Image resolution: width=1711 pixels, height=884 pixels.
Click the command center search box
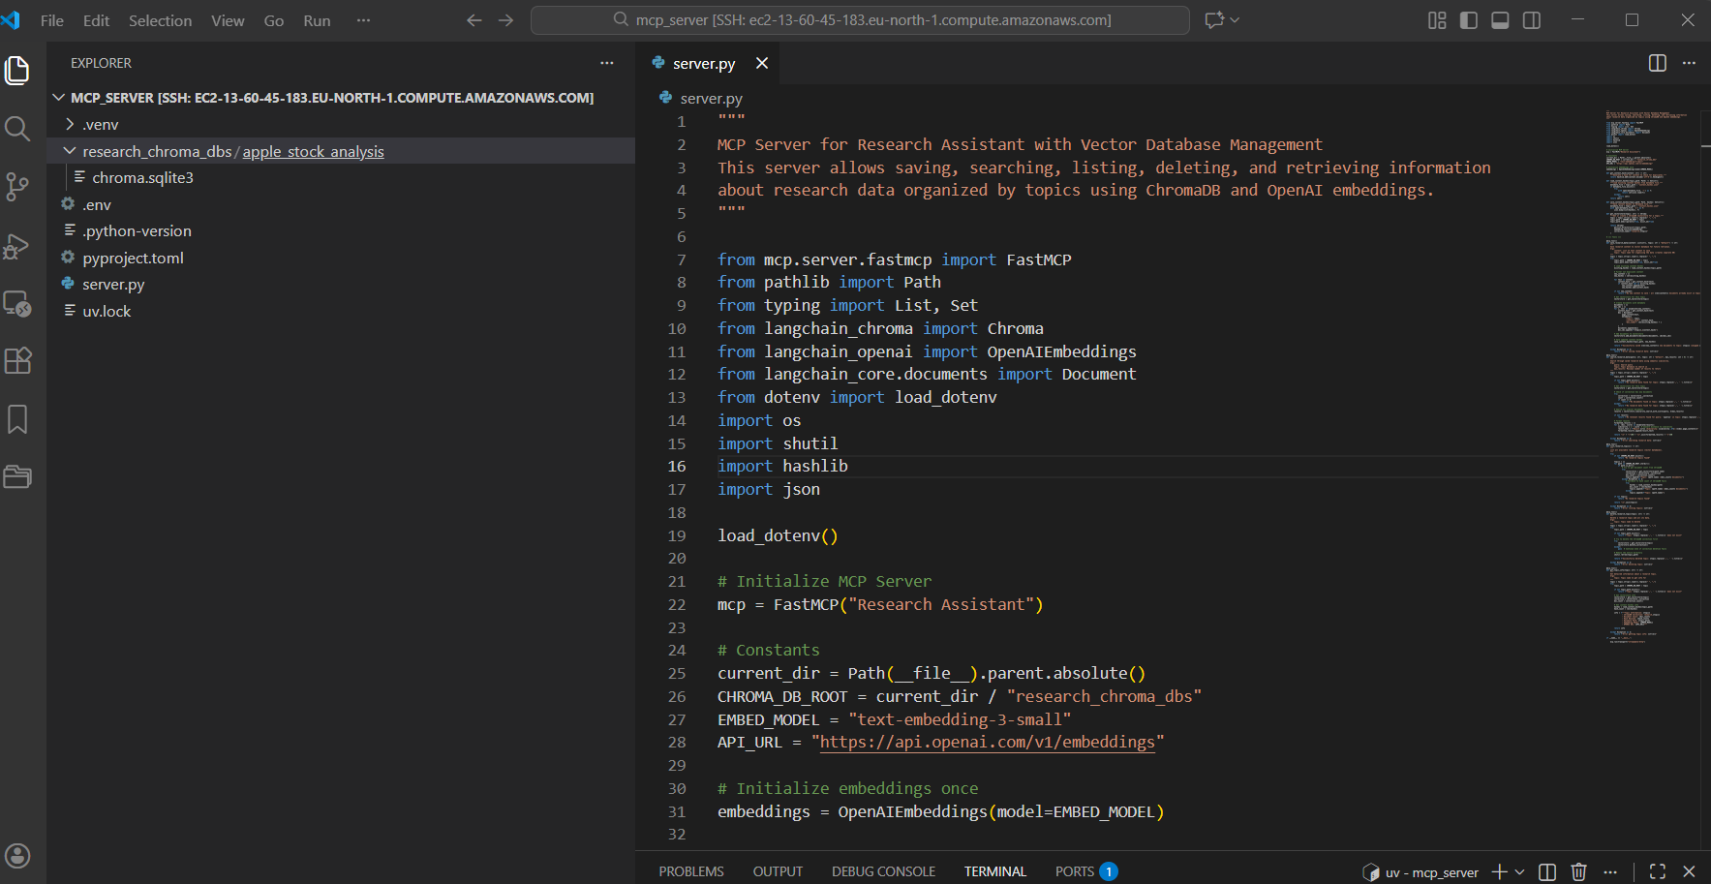click(860, 20)
